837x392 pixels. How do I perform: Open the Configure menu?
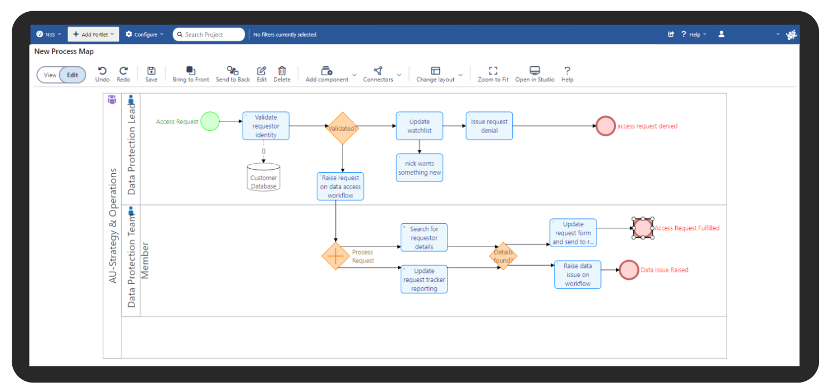[x=144, y=34]
